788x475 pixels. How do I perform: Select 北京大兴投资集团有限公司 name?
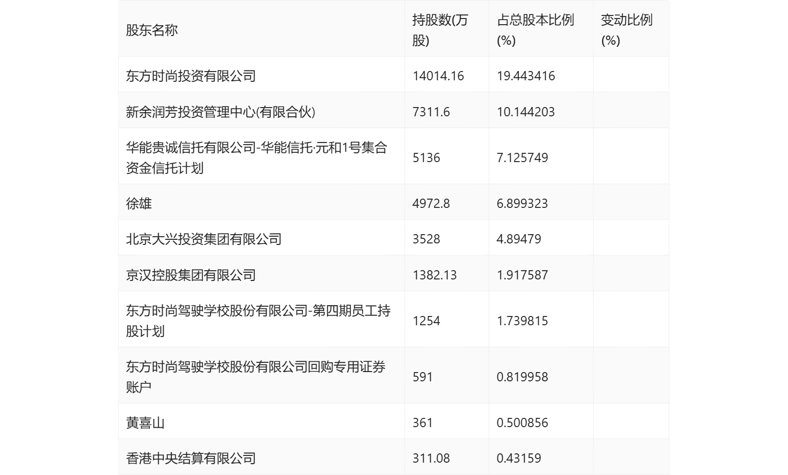(x=204, y=239)
